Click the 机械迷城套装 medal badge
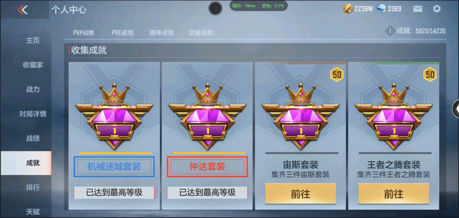The height and width of the screenshot is (218, 459). tap(114, 117)
